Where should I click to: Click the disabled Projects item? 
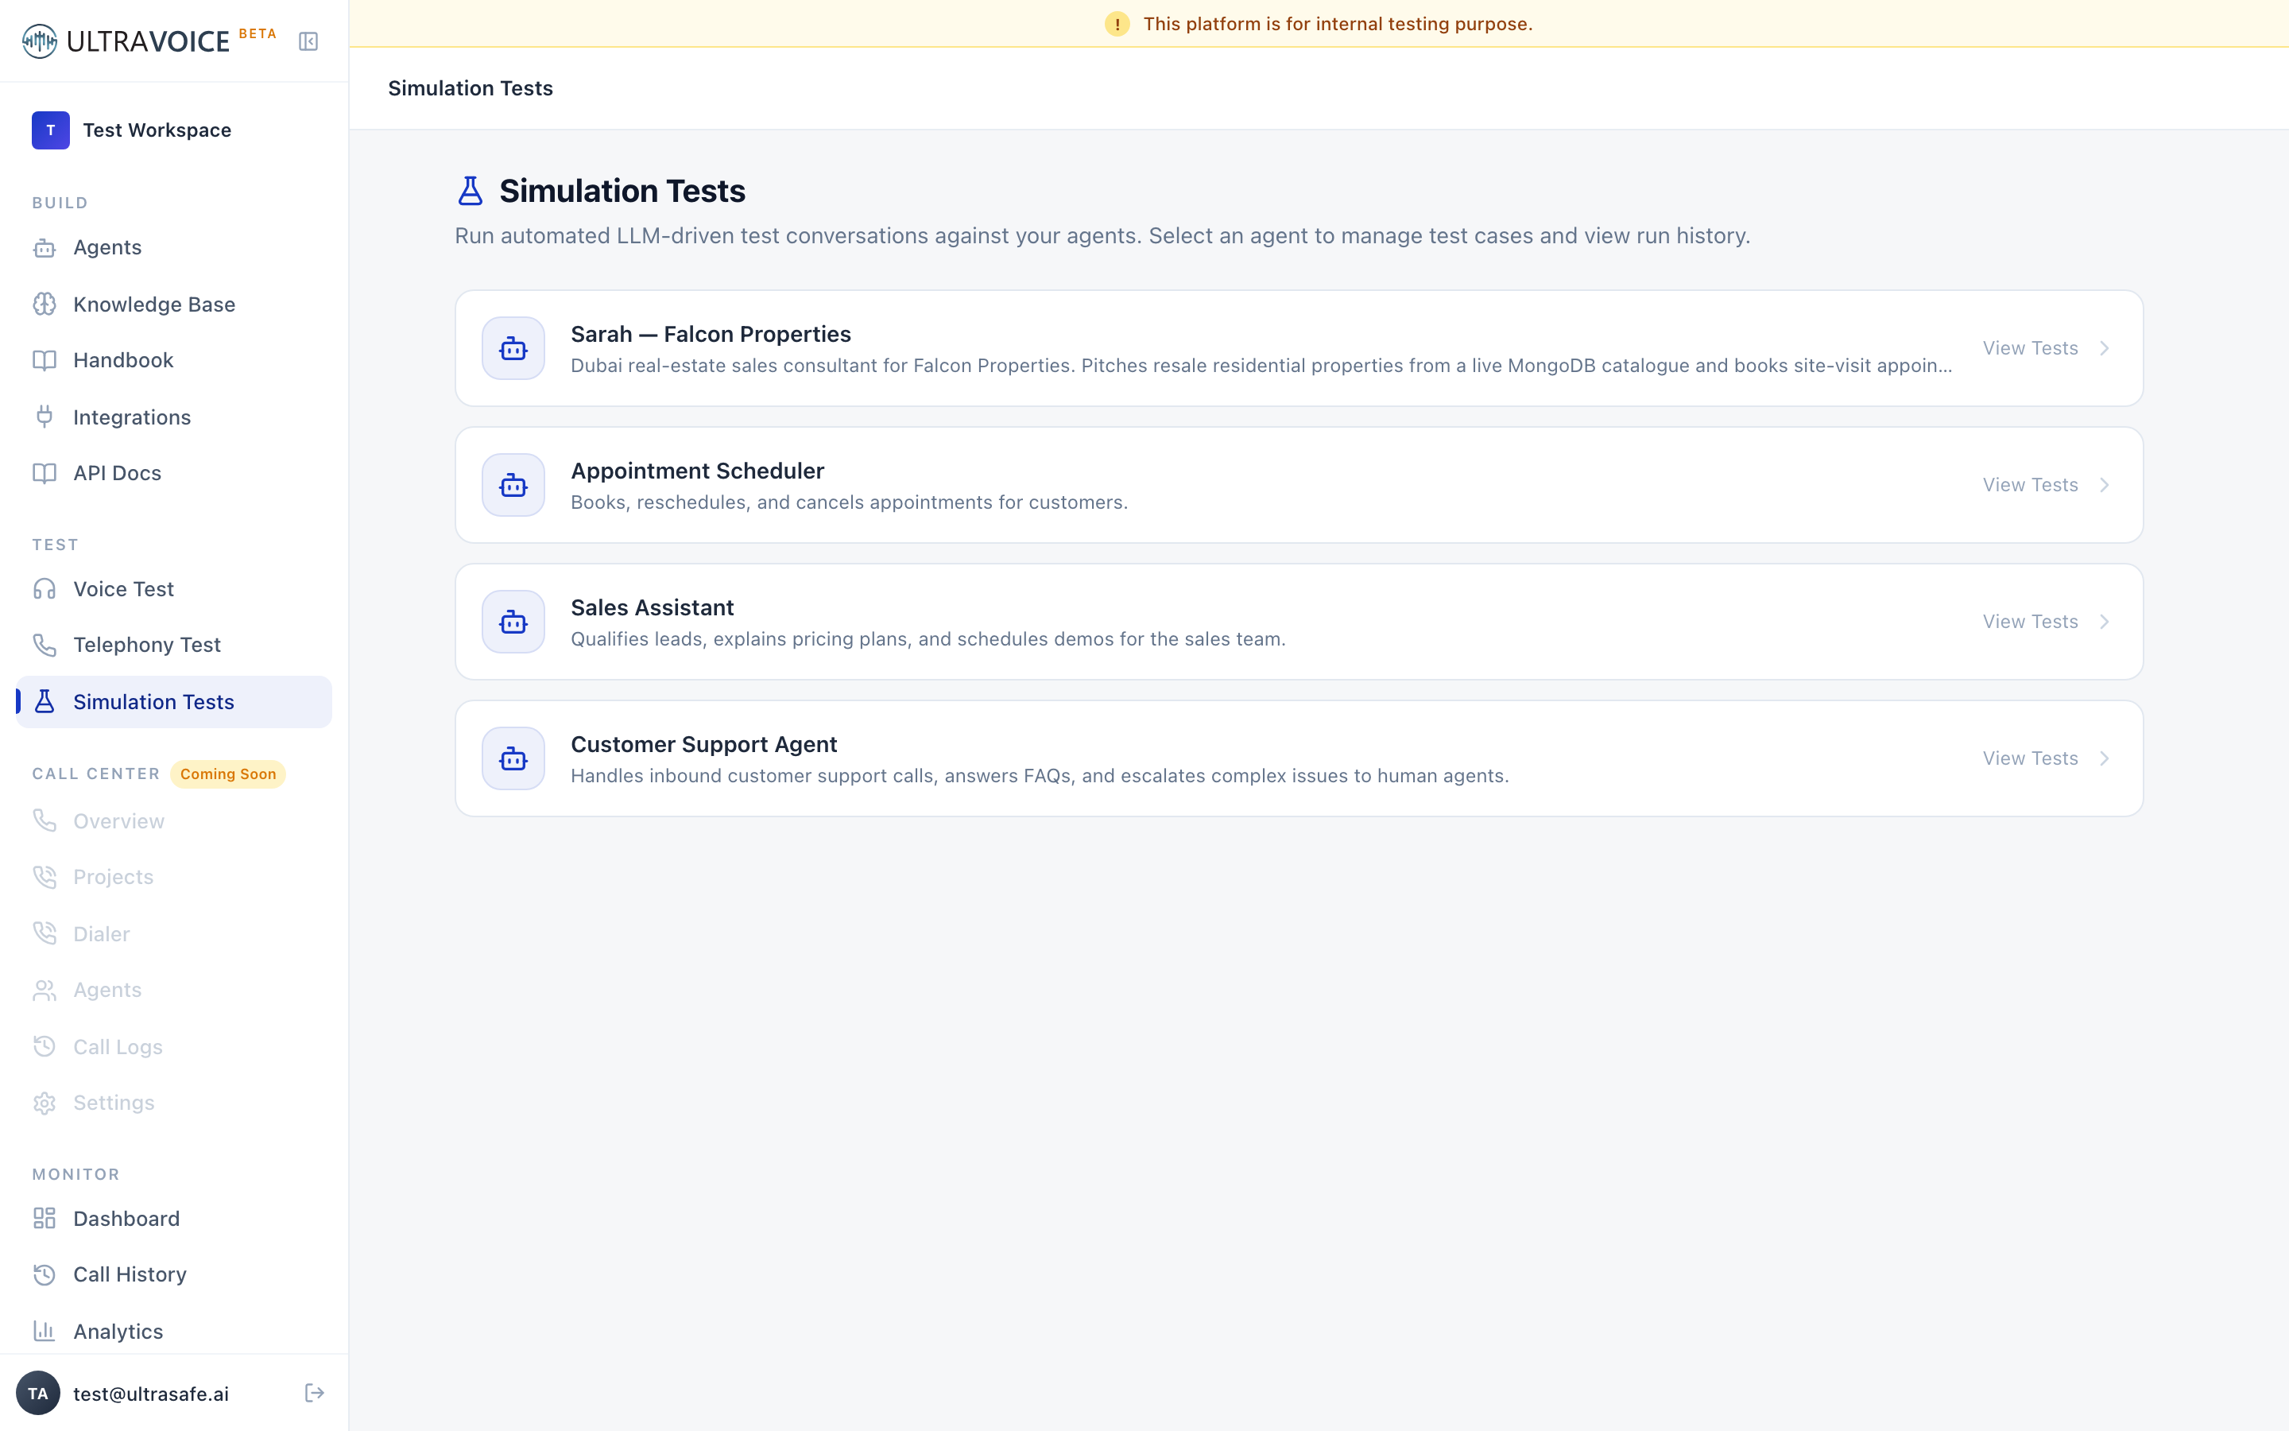(174, 876)
